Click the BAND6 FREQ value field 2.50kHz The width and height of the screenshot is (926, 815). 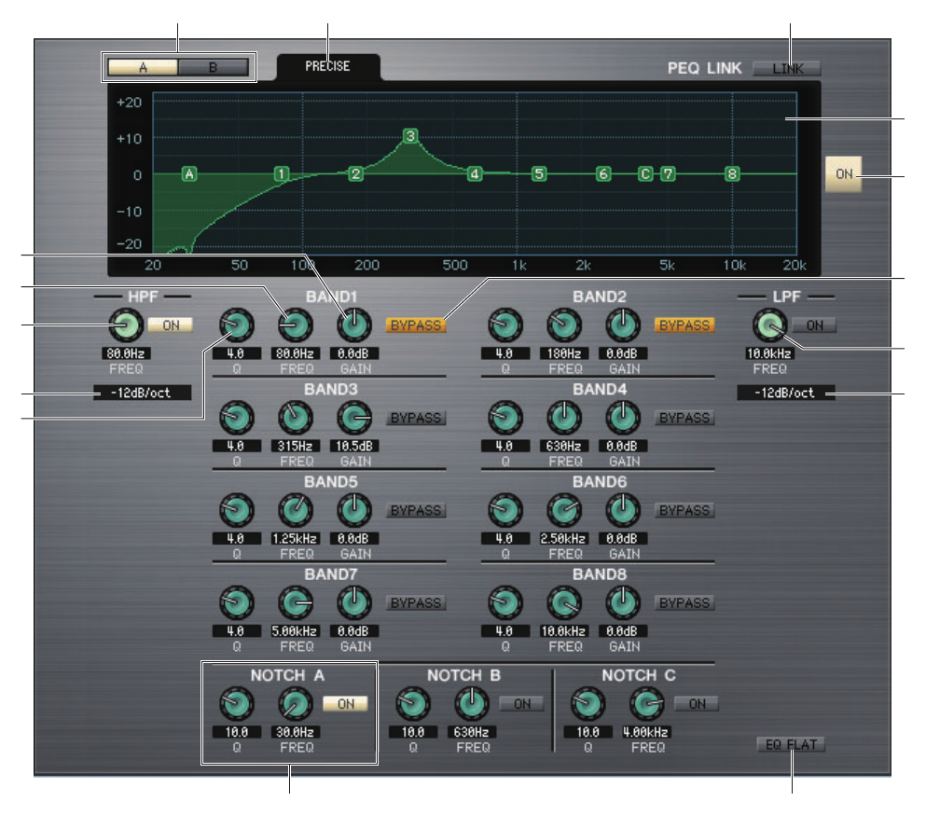click(x=565, y=539)
